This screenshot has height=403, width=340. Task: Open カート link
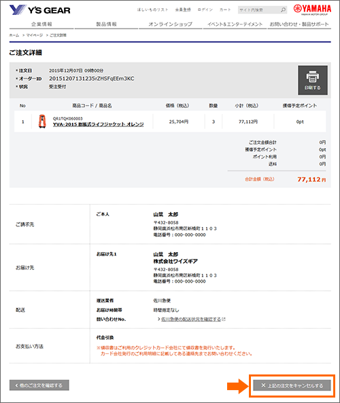coord(225,10)
